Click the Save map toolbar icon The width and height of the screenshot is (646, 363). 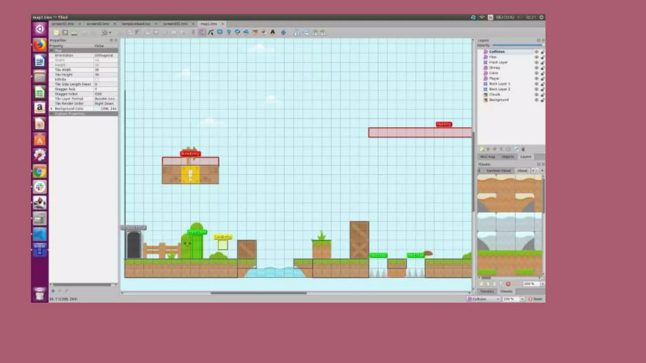74,32
